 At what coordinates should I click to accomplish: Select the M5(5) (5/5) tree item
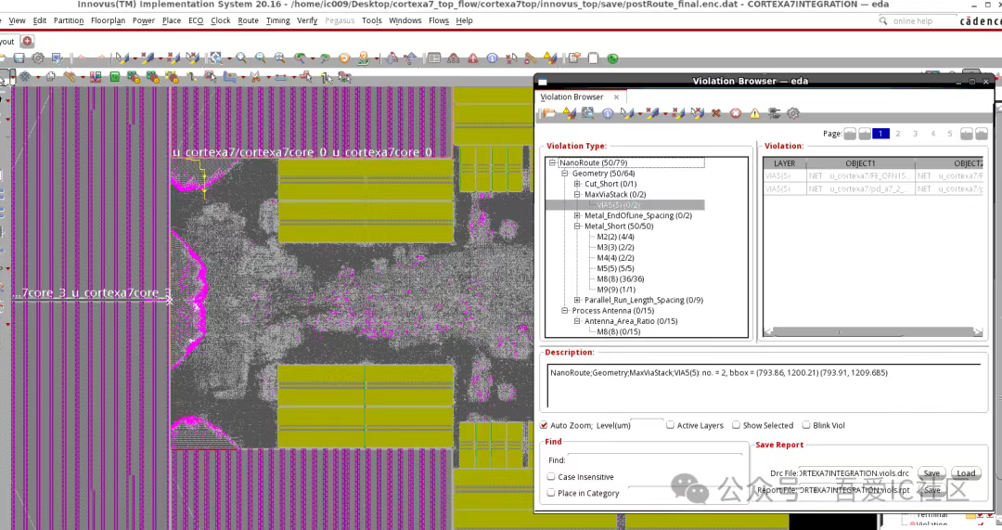(x=615, y=268)
